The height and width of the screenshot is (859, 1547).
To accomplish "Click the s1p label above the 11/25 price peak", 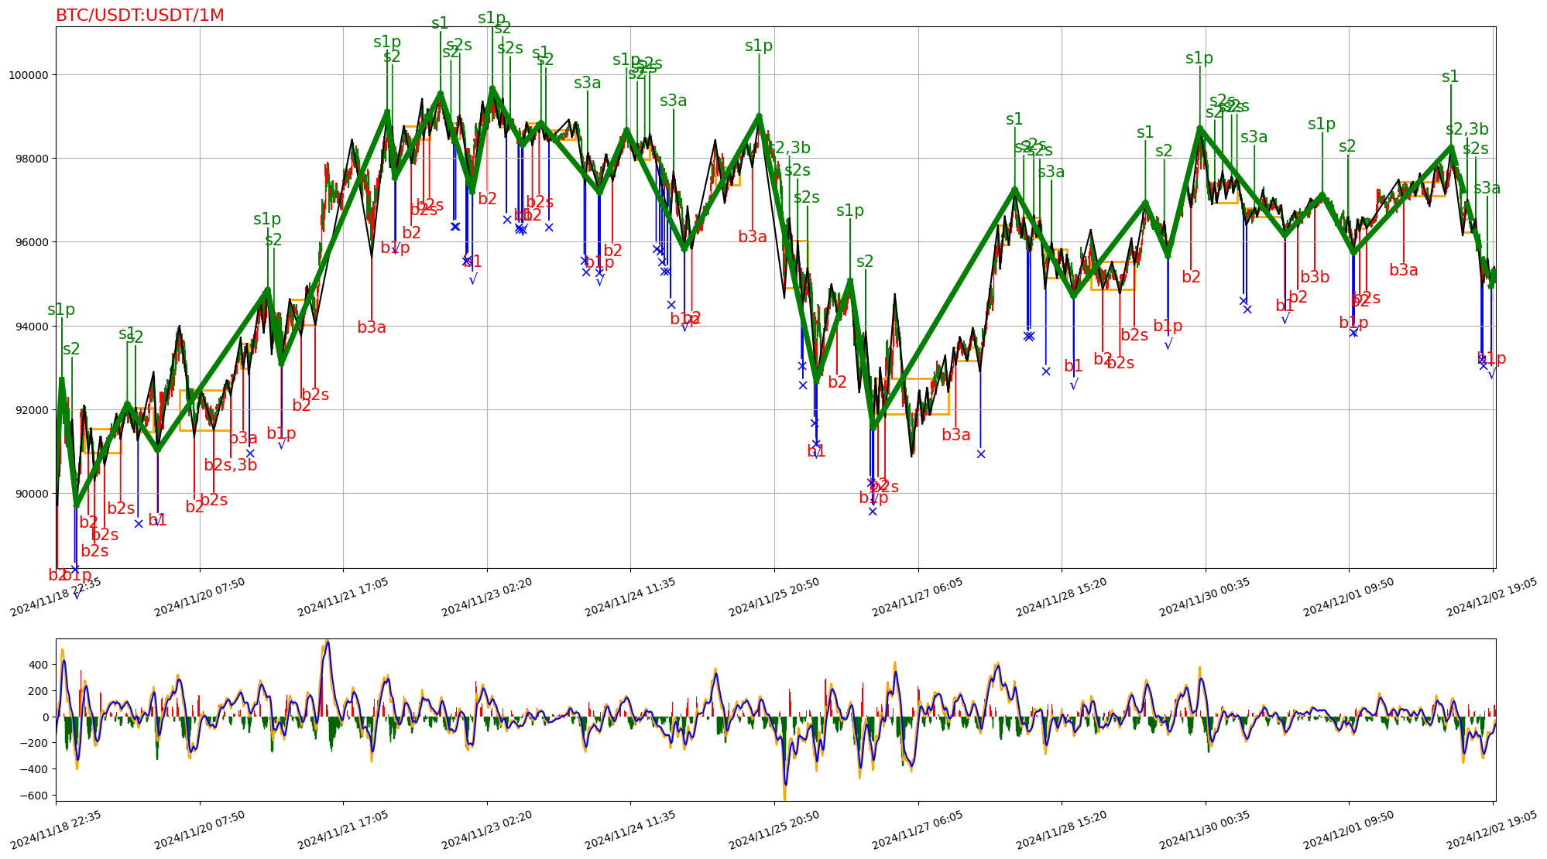I will pyautogui.click(x=759, y=46).
